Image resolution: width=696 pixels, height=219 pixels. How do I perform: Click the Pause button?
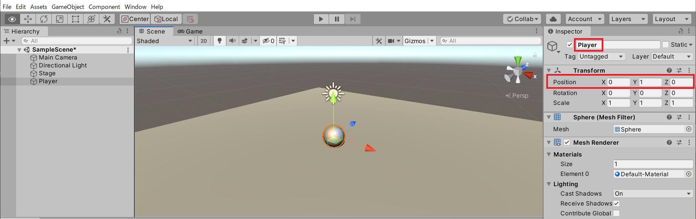tap(337, 19)
